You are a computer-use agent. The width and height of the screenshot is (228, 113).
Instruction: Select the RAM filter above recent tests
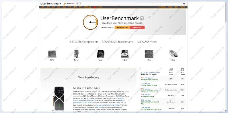pyautogui.click(x=152, y=72)
